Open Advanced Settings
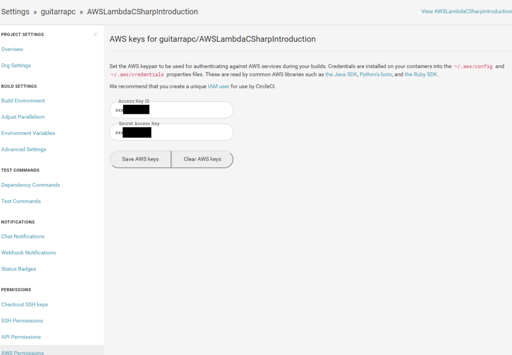 pos(23,149)
